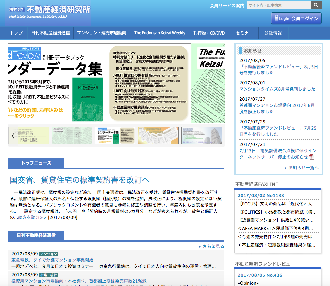Click 会員サービス案内 link in header
330x286 pixels.
(227, 5)
